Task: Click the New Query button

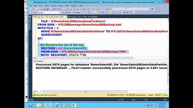Action: pyautogui.click(x=56, y=9)
